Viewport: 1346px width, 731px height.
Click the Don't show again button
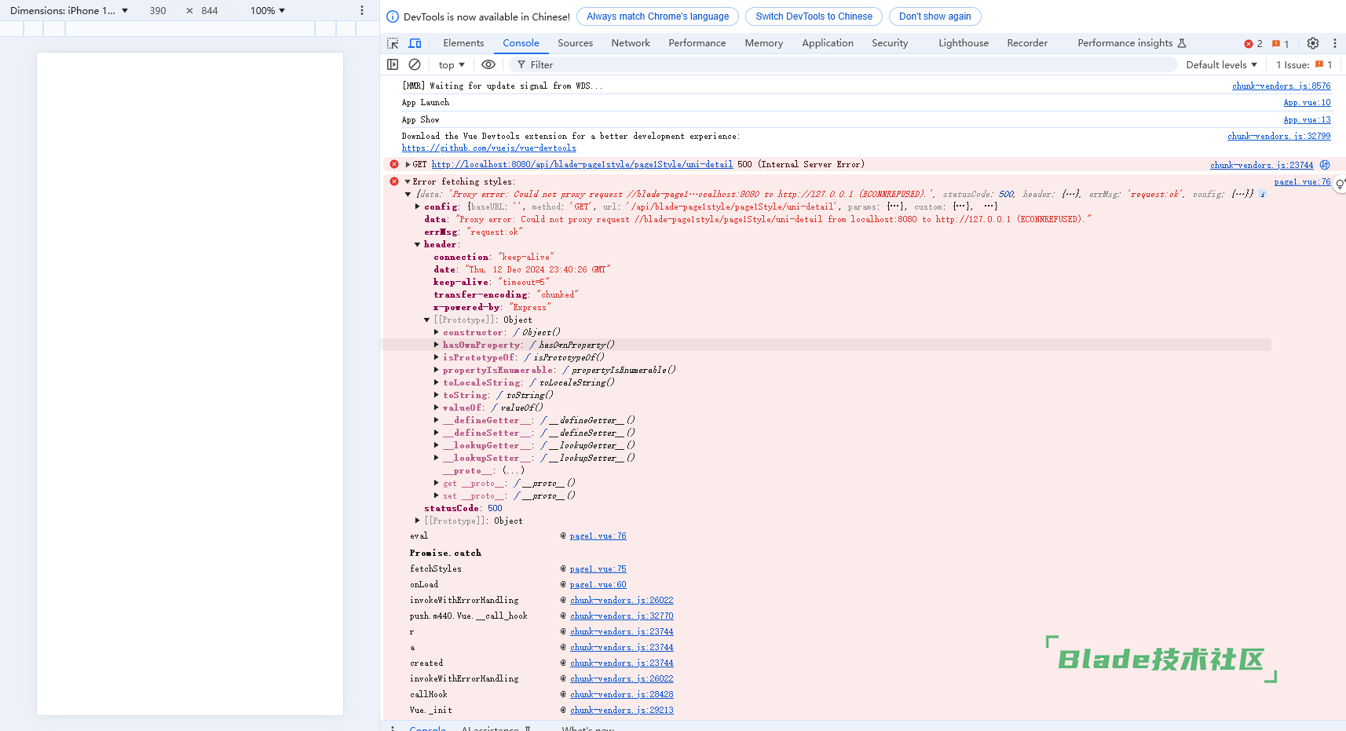[935, 16]
